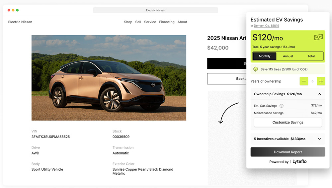Screen dimensions: 332x188
Task: Switch savings view to Total
Action: pyautogui.click(x=311, y=56)
